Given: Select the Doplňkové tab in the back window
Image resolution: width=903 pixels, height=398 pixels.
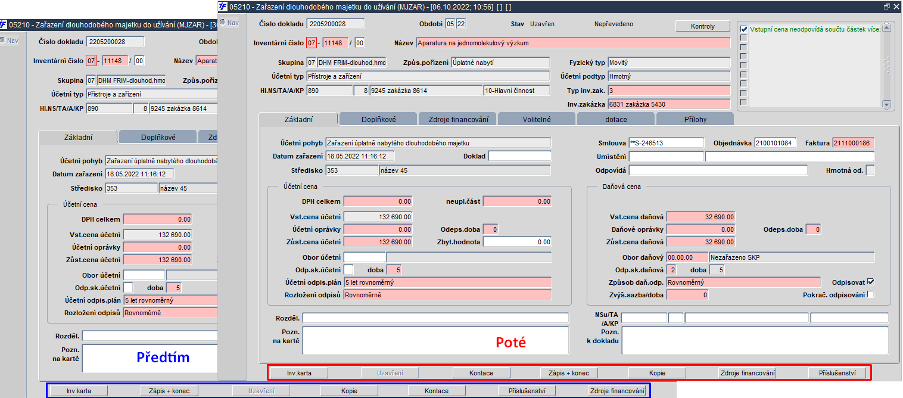Looking at the screenshot, I should (x=158, y=137).
